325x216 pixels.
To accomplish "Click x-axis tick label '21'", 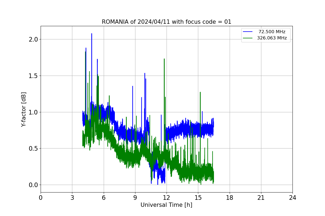I will coord(261,198).
